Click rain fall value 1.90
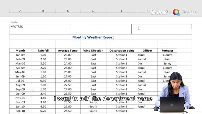Viewport: 202px width, 114px height. coord(43,72)
